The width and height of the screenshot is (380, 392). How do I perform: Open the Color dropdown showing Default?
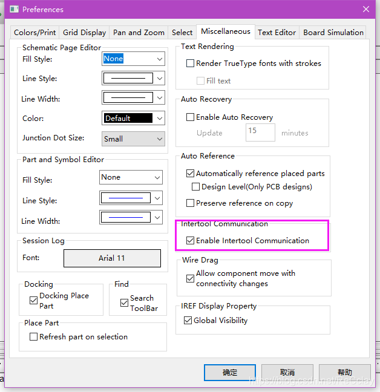coord(133,118)
